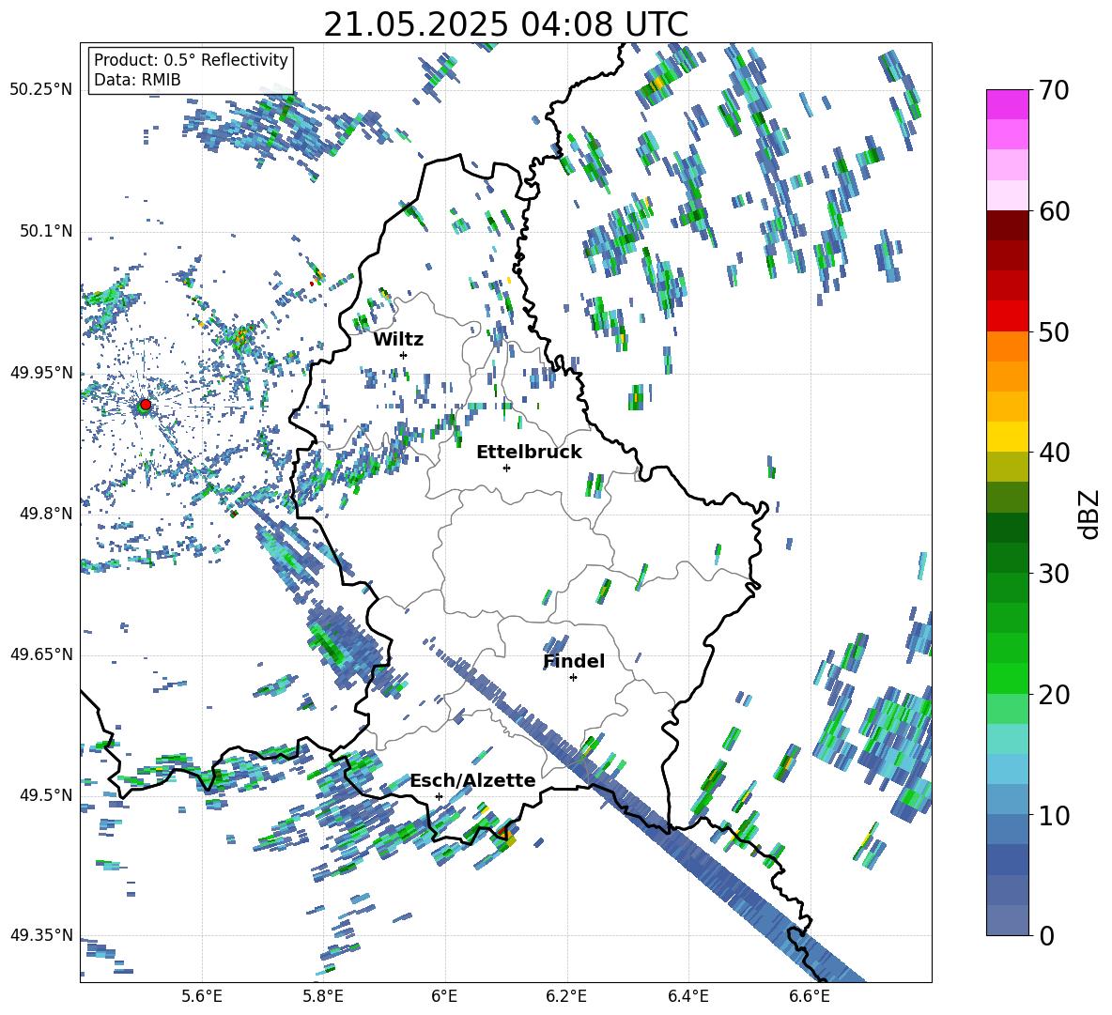
Task: Click the 'Data: RMIB' legend text
Action: click(137, 80)
